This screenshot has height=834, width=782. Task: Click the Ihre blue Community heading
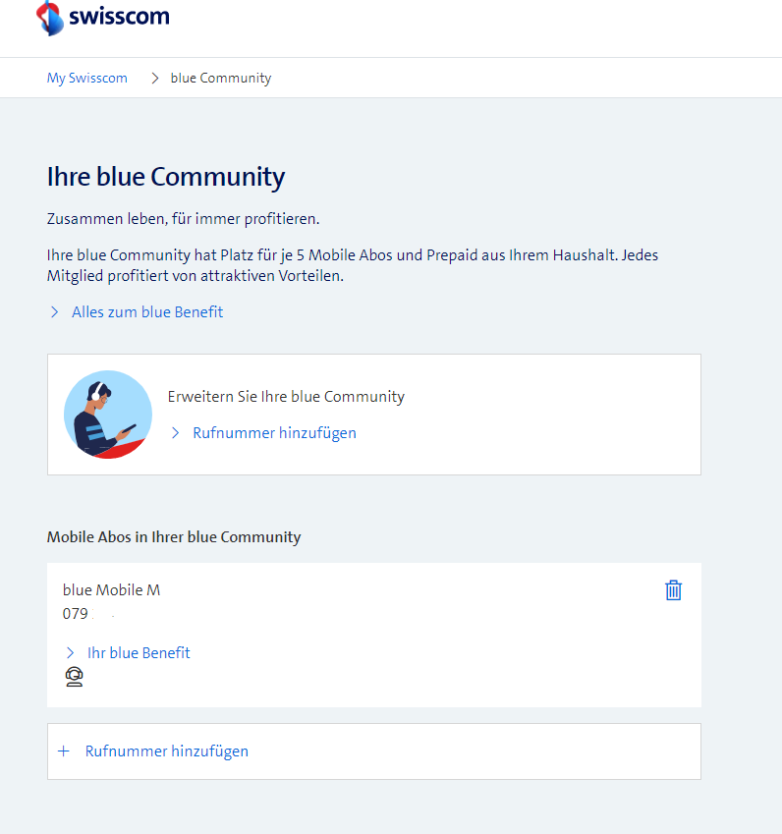click(x=166, y=178)
